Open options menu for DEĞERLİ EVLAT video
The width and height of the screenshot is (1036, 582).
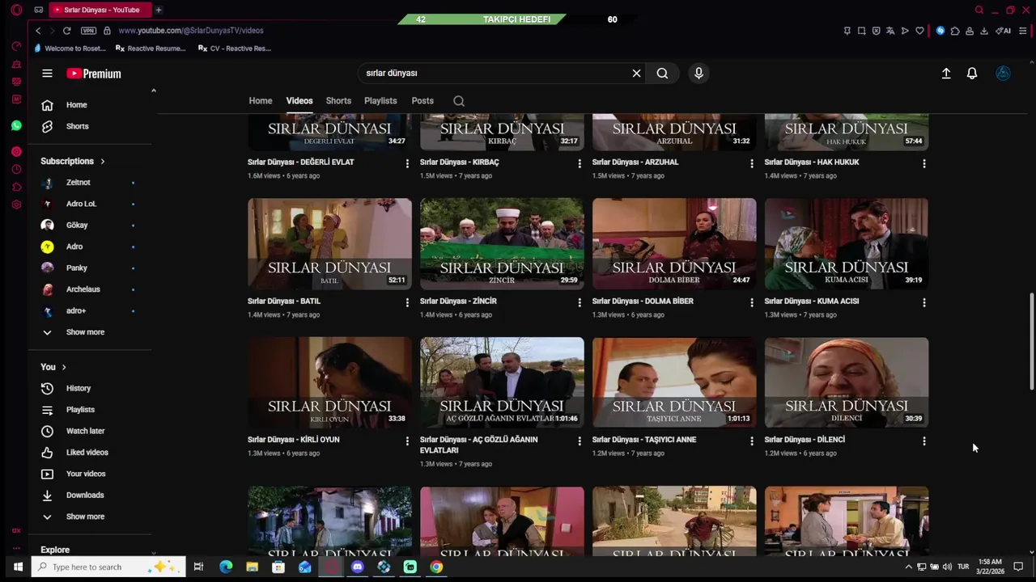[x=407, y=163]
